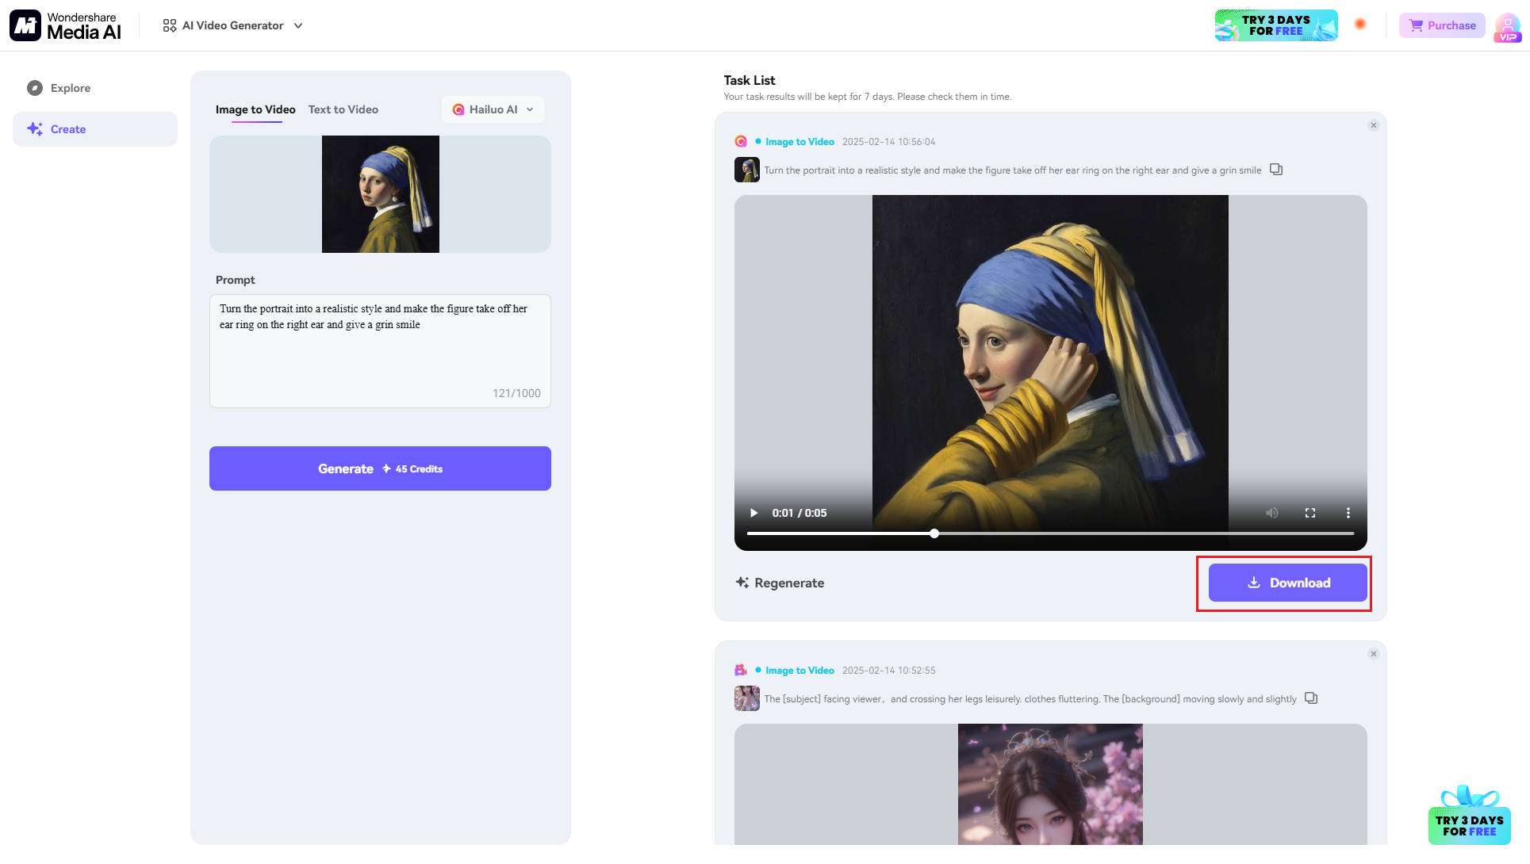Select the Explore icon in sidebar
The width and height of the screenshot is (1530, 864).
coord(35,88)
